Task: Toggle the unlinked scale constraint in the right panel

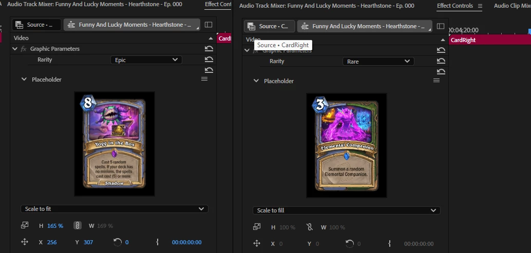Action: (310, 227)
